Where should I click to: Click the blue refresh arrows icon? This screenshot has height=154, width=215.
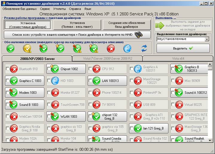coord(144,48)
